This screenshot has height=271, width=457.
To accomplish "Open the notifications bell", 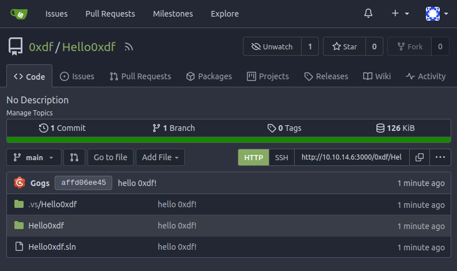I will pyautogui.click(x=368, y=14).
